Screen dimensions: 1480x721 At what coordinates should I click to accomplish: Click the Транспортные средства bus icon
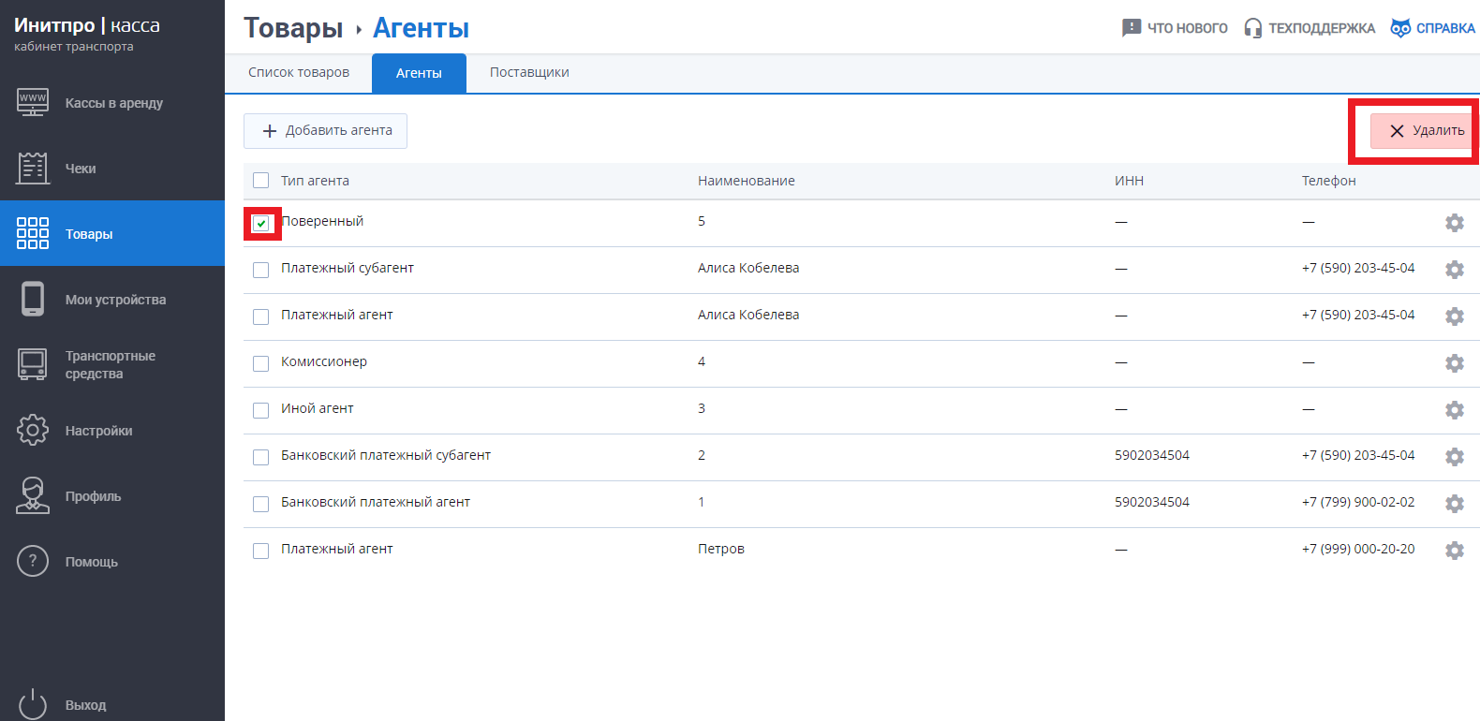[33, 364]
